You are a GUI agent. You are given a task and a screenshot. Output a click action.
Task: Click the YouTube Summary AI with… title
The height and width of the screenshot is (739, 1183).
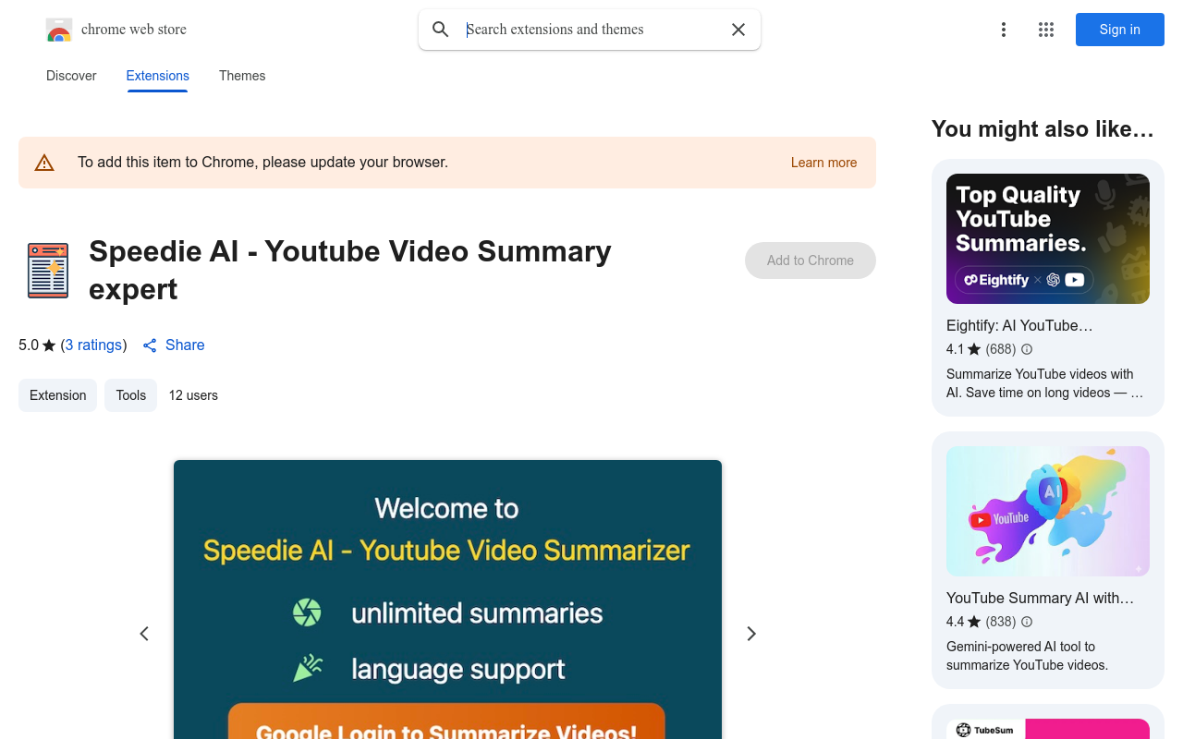tap(1040, 598)
